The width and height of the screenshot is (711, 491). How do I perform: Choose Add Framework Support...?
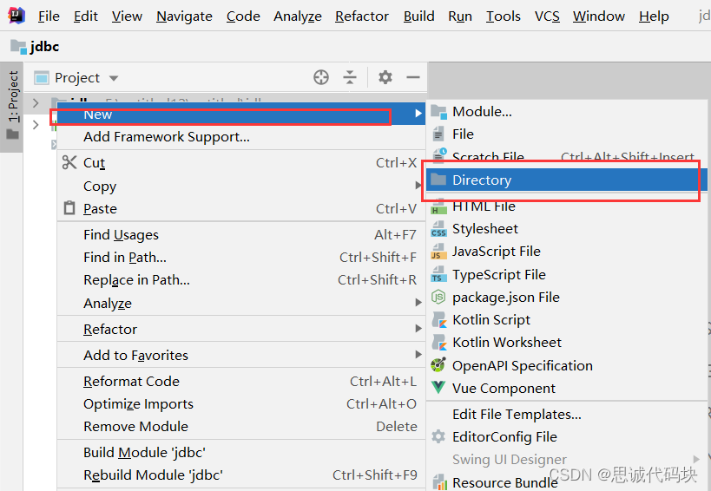[240, 137]
